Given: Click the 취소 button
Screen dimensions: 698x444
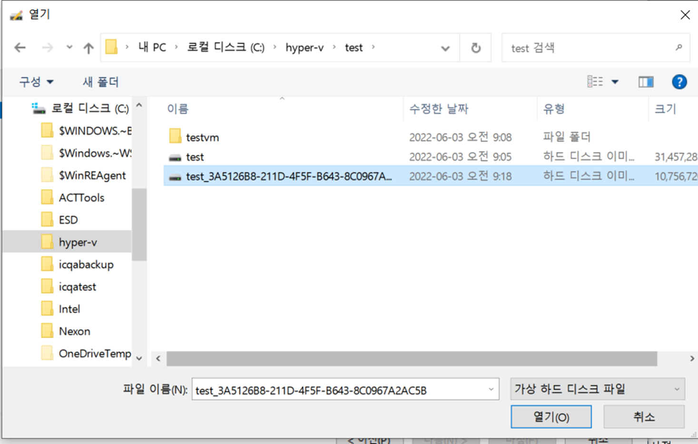Looking at the screenshot, I should (x=644, y=417).
